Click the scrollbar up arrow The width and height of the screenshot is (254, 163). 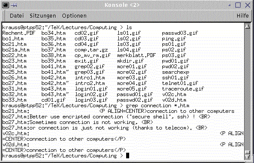(x=248, y=26)
